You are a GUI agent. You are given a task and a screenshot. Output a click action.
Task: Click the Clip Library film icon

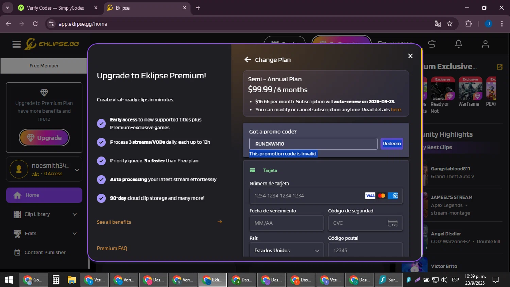pos(17,214)
